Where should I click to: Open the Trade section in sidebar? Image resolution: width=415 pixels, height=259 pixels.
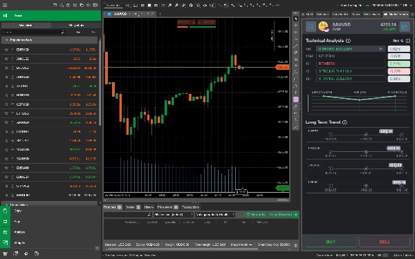tap(50, 16)
